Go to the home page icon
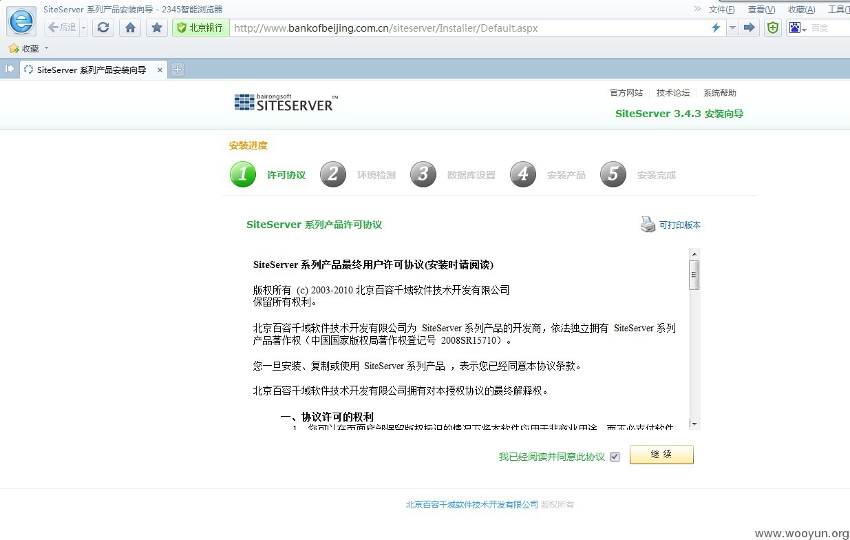Image resolution: width=850 pixels, height=540 pixels. 130,28
